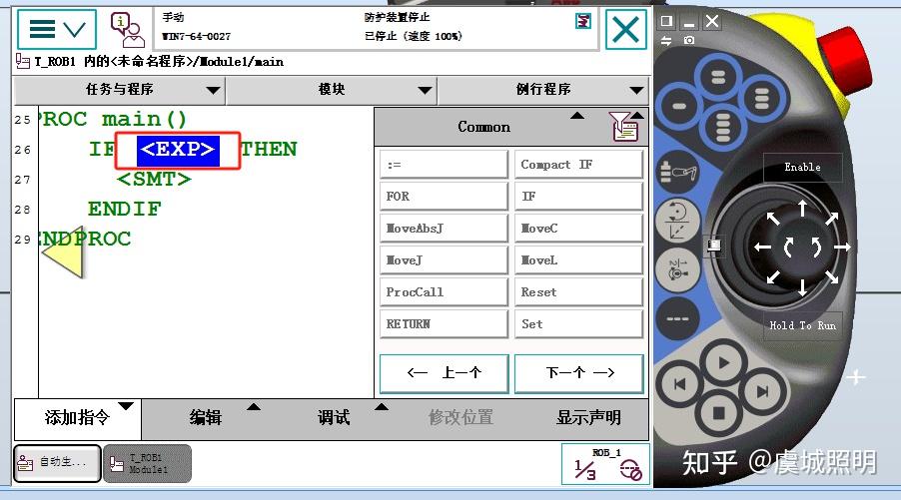Close the program editor with the X button
The image size is (901, 500).
pyautogui.click(x=625, y=29)
